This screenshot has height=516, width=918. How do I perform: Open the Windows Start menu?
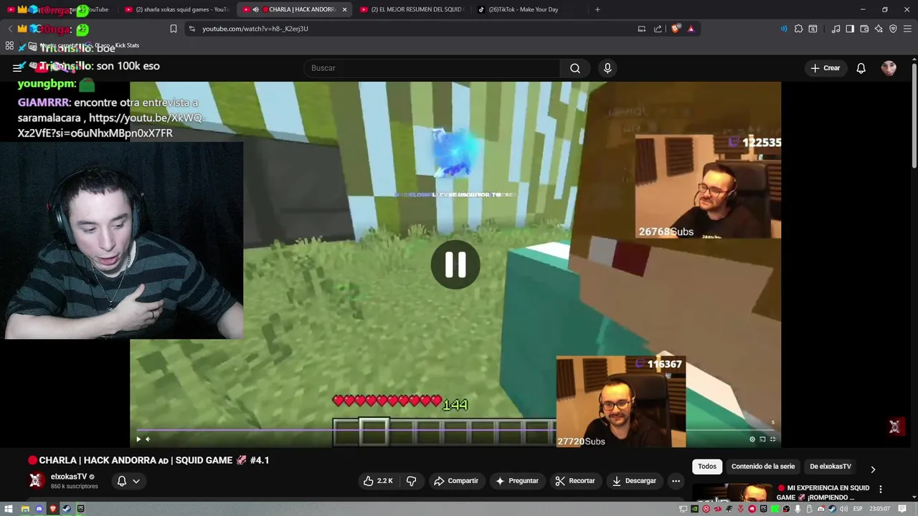click(9, 509)
